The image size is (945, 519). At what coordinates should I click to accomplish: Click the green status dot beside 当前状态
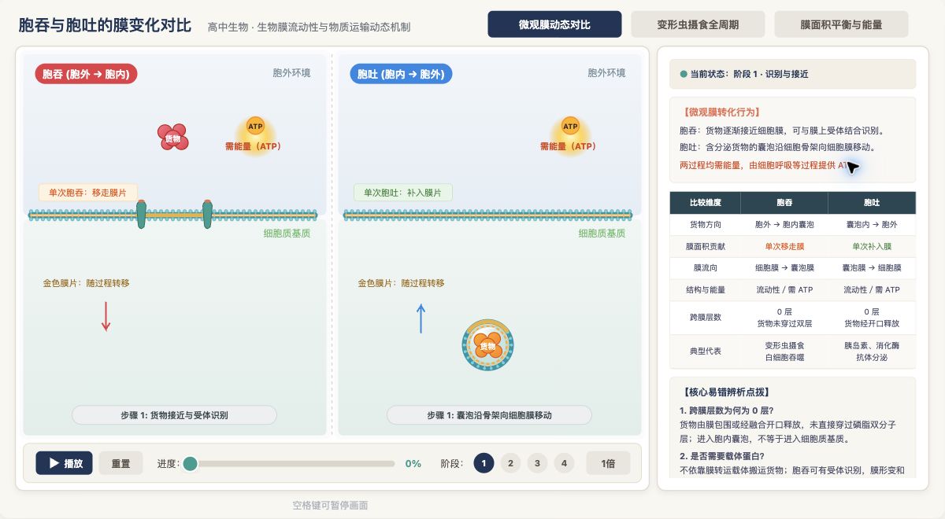click(x=684, y=74)
